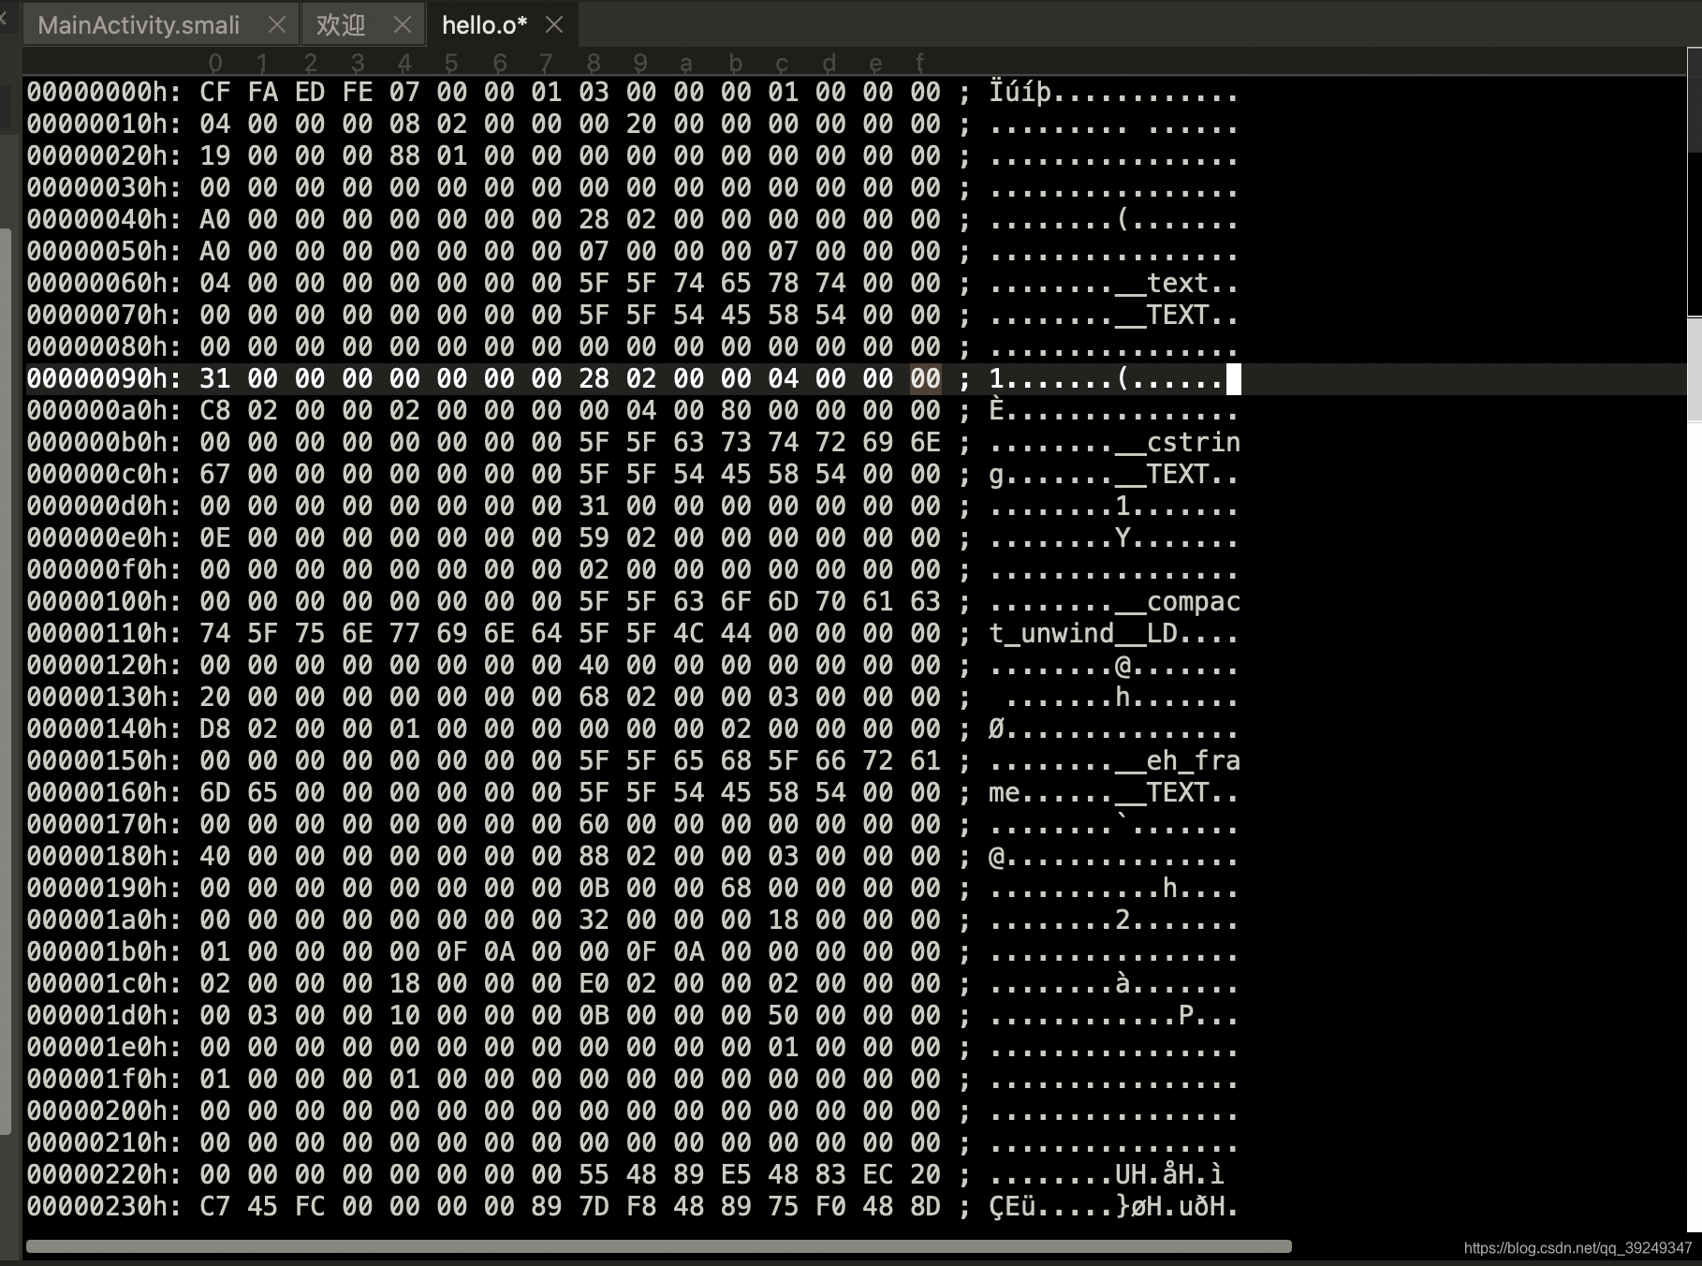Click byte 68 in row 00000130h
The height and width of the screenshot is (1266, 1702).
tap(594, 697)
